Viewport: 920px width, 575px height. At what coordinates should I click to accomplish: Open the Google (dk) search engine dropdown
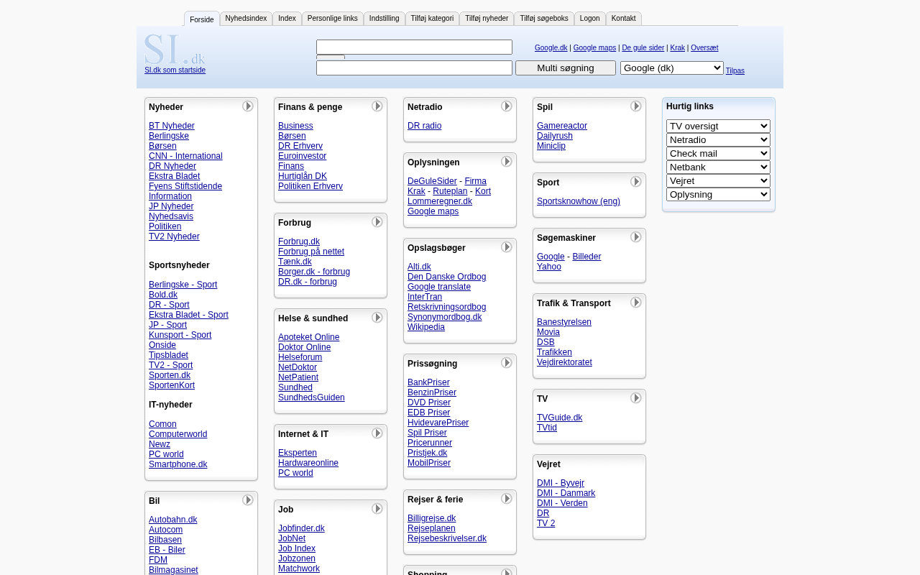coord(671,68)
